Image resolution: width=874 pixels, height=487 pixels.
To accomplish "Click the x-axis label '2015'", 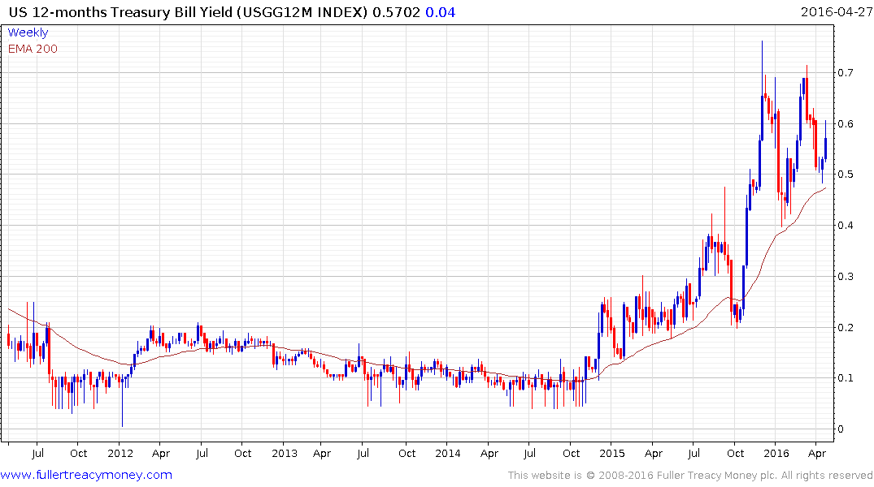I will point(612,453).
